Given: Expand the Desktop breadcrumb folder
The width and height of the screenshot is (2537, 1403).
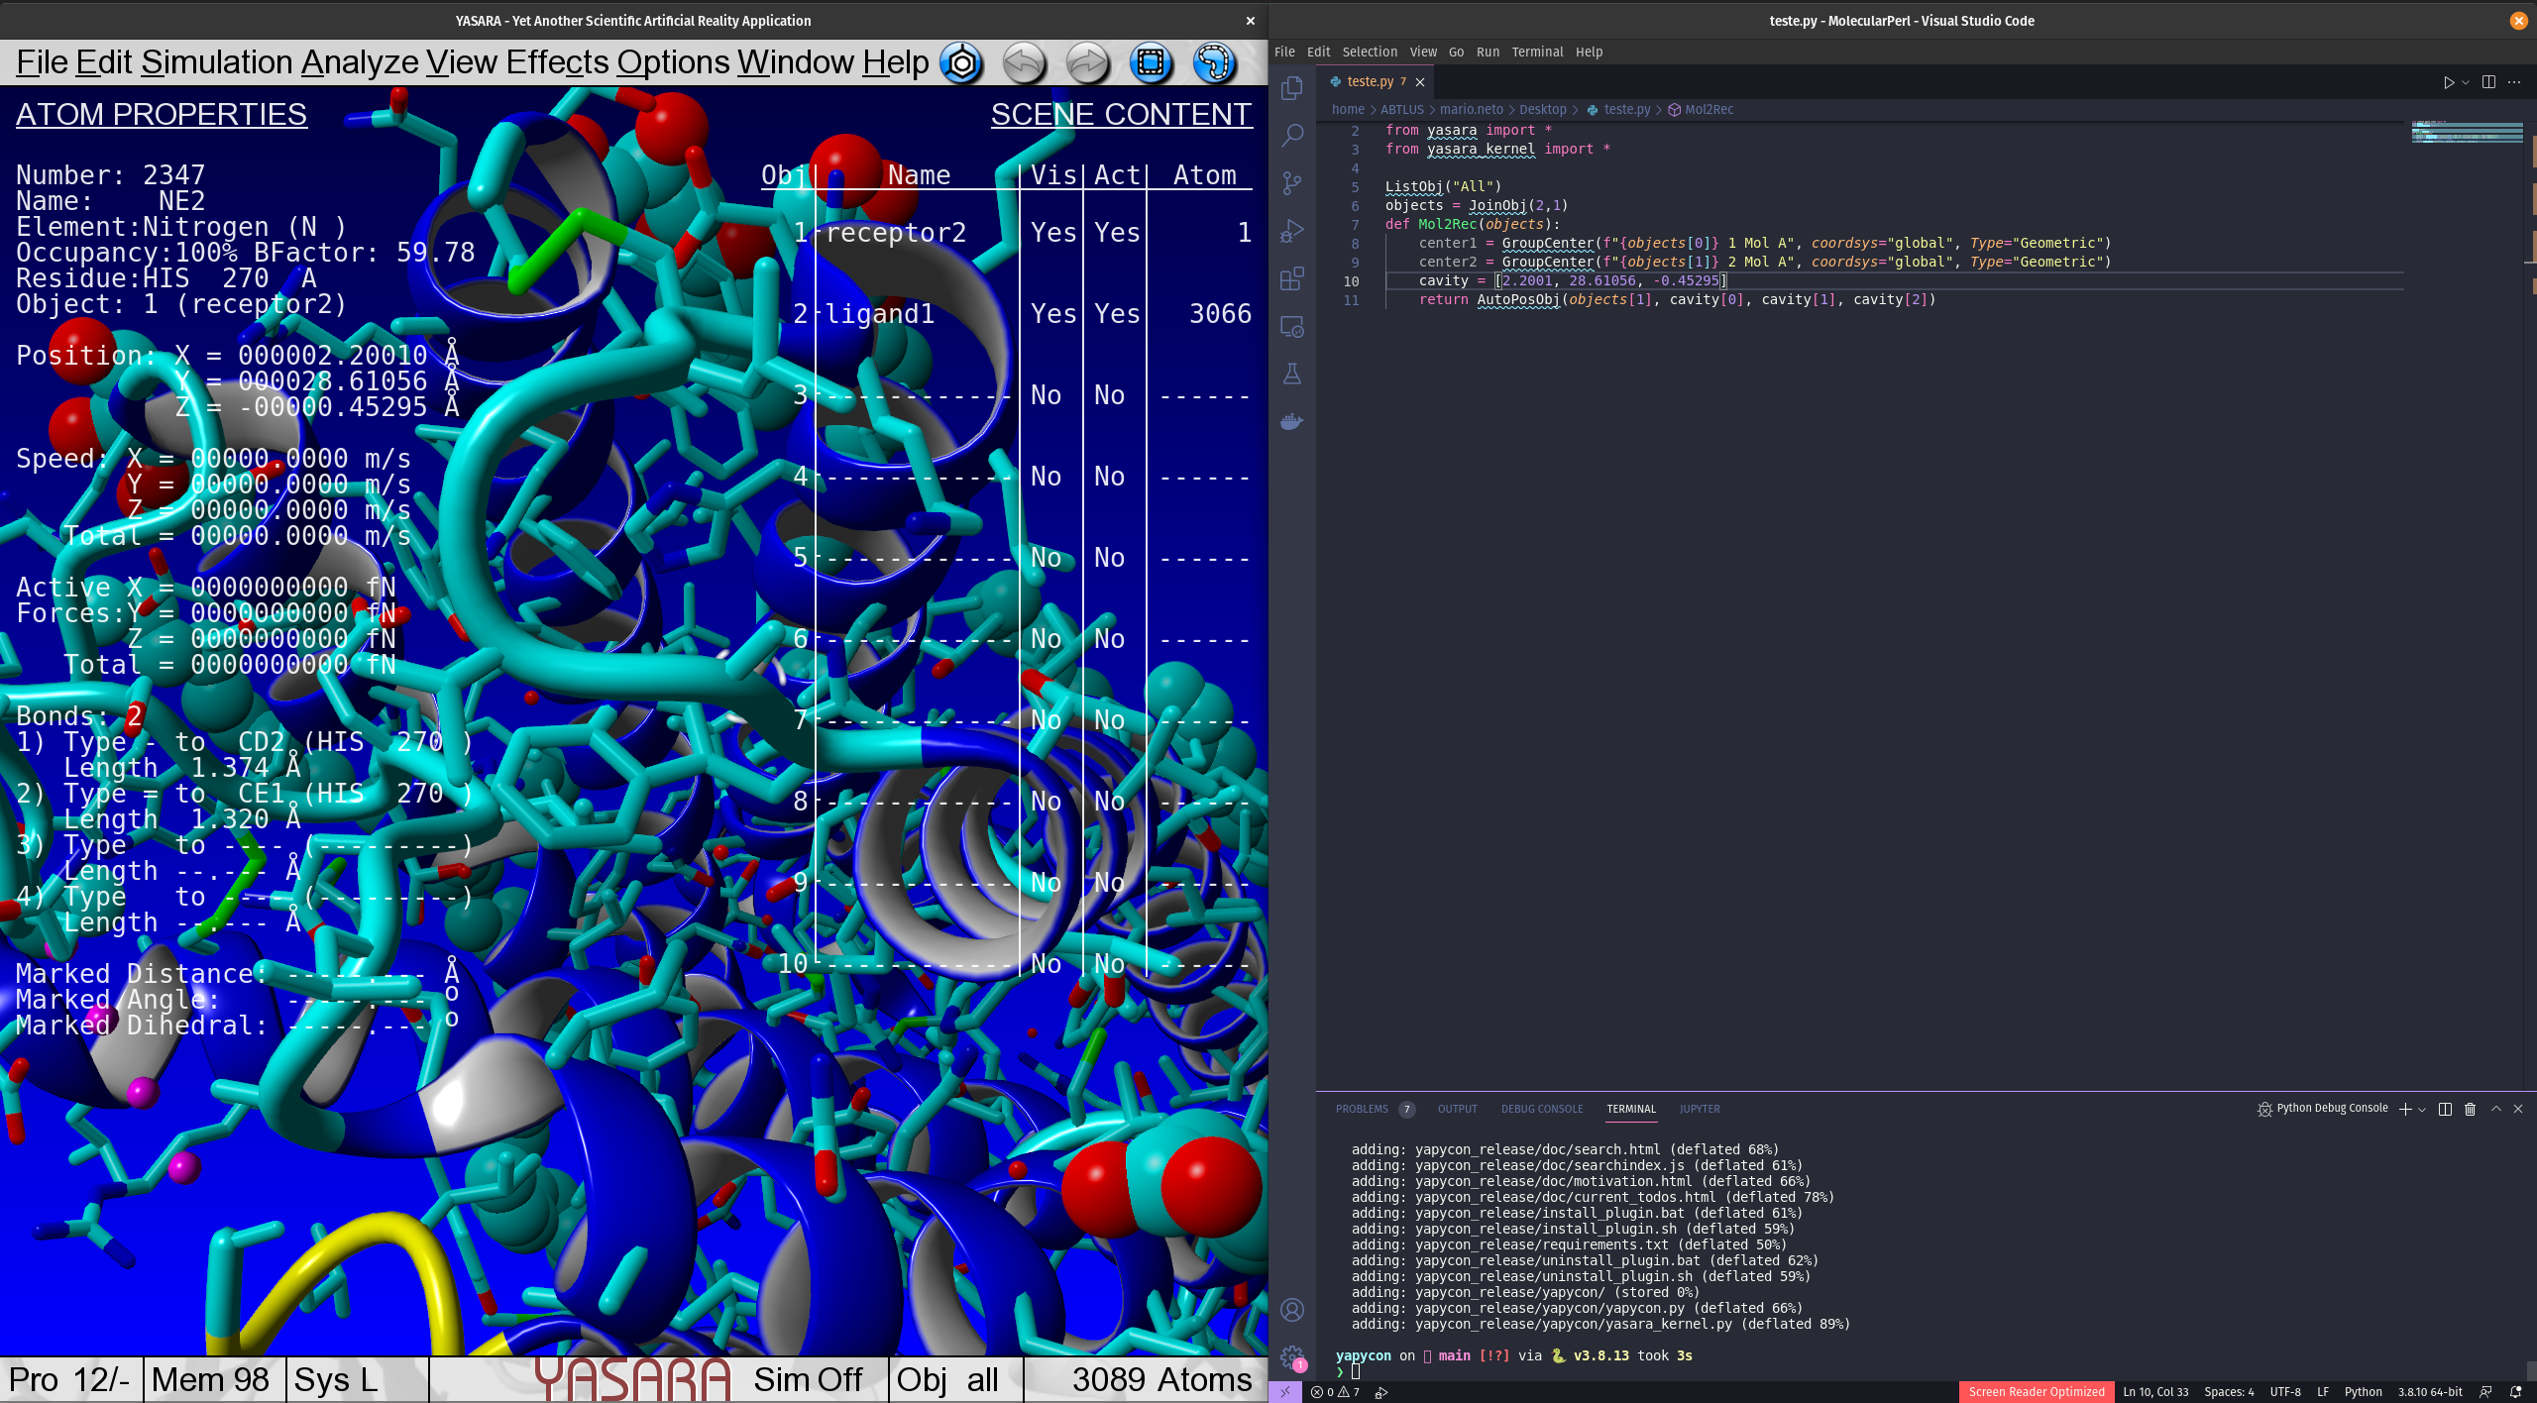Looking at the screenshot, I should [x=1543, y=110].
